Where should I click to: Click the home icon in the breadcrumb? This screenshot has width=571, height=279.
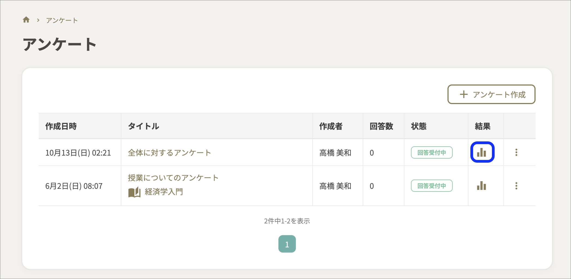pyautogui.click(x=26, y=20)
